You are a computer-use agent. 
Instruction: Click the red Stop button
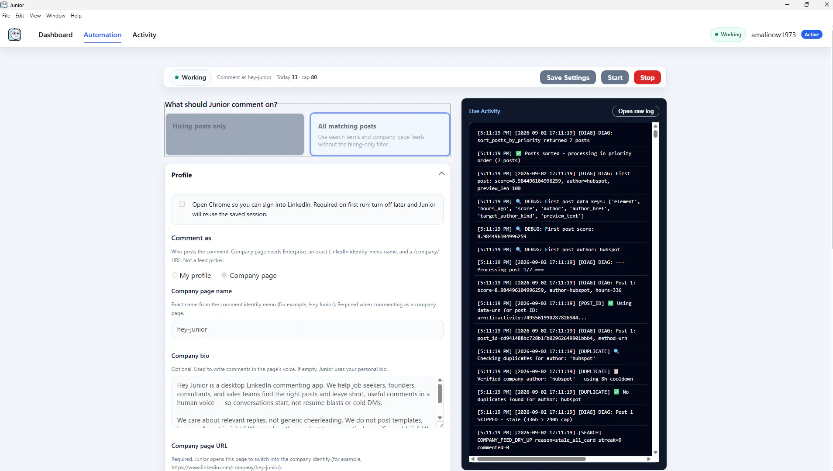click(x=647, y=77)
